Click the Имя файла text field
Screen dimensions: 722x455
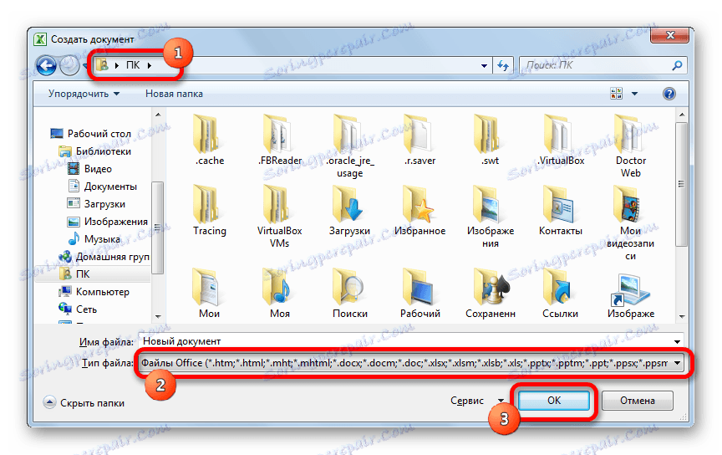click(x=404, y=341)
